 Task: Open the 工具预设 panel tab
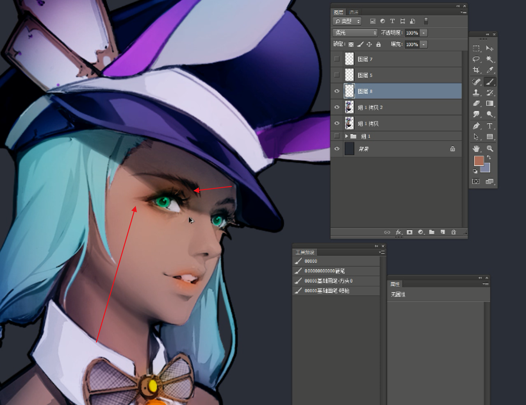pyautogui.click(x=305, y=252)
